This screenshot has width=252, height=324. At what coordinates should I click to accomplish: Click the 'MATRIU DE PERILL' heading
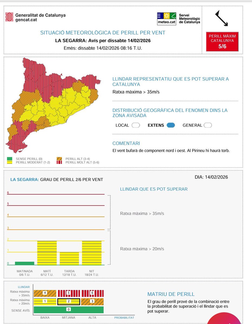(x=171, y=294)
